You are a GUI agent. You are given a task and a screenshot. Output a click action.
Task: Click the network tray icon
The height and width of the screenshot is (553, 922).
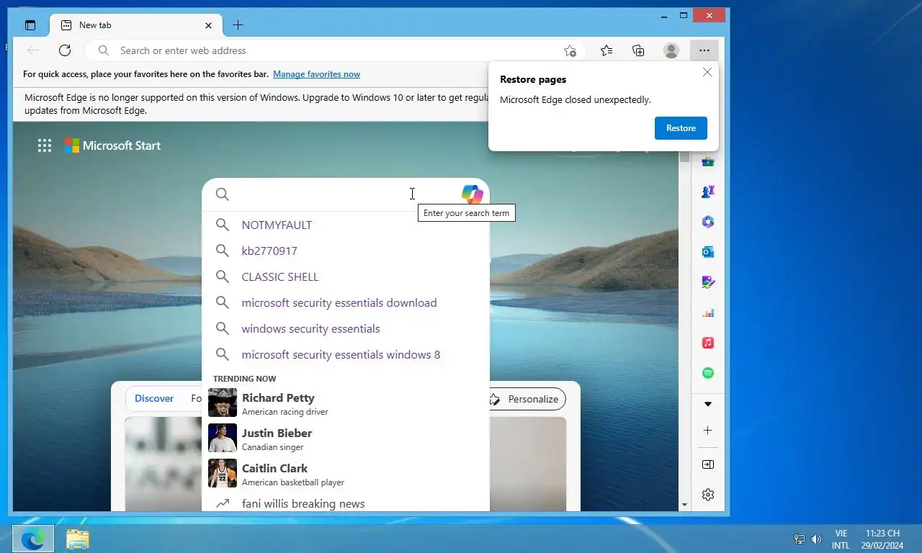point(800,539)
